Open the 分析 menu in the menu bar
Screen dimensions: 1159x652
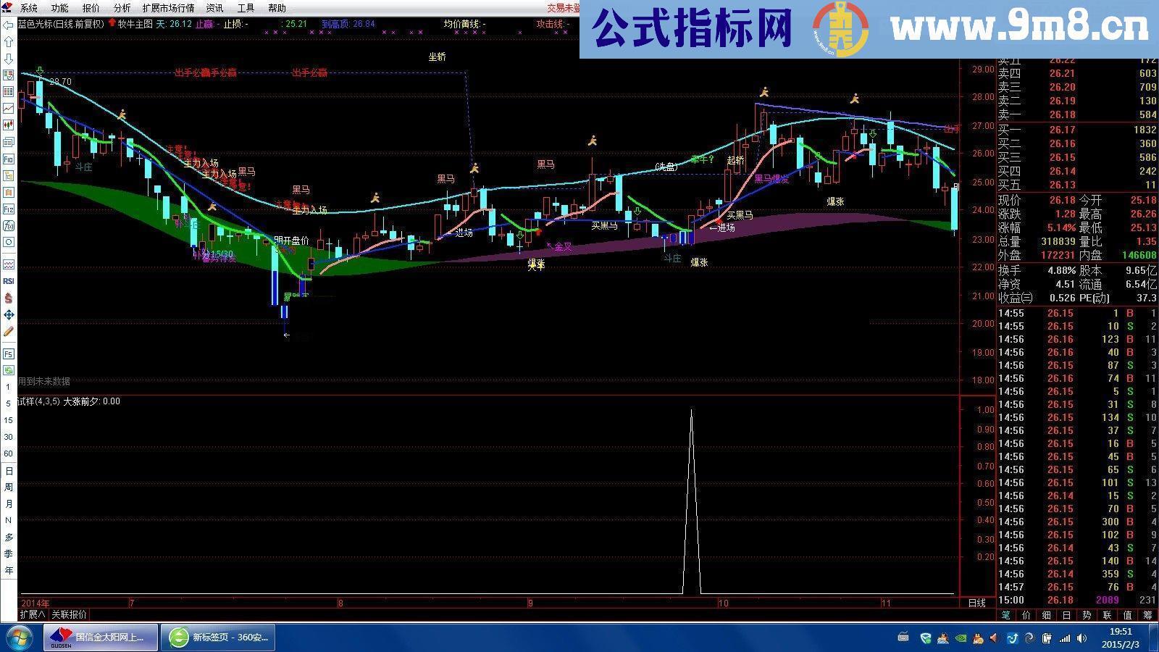pos(122,7)
